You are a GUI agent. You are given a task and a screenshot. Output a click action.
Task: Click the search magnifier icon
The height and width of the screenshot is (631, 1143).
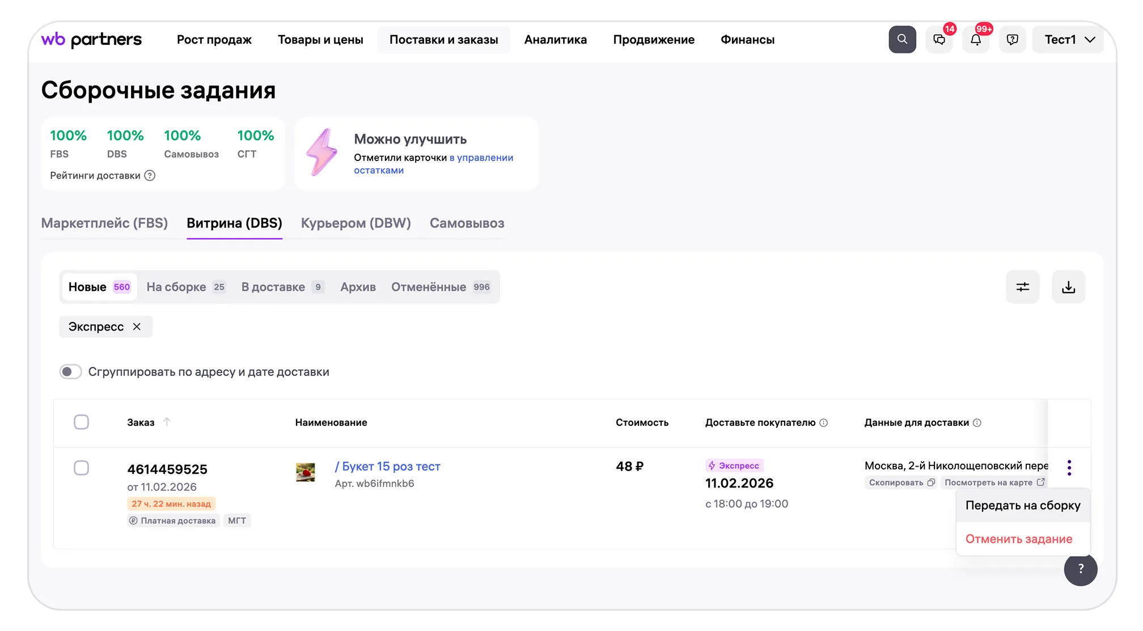901,40
